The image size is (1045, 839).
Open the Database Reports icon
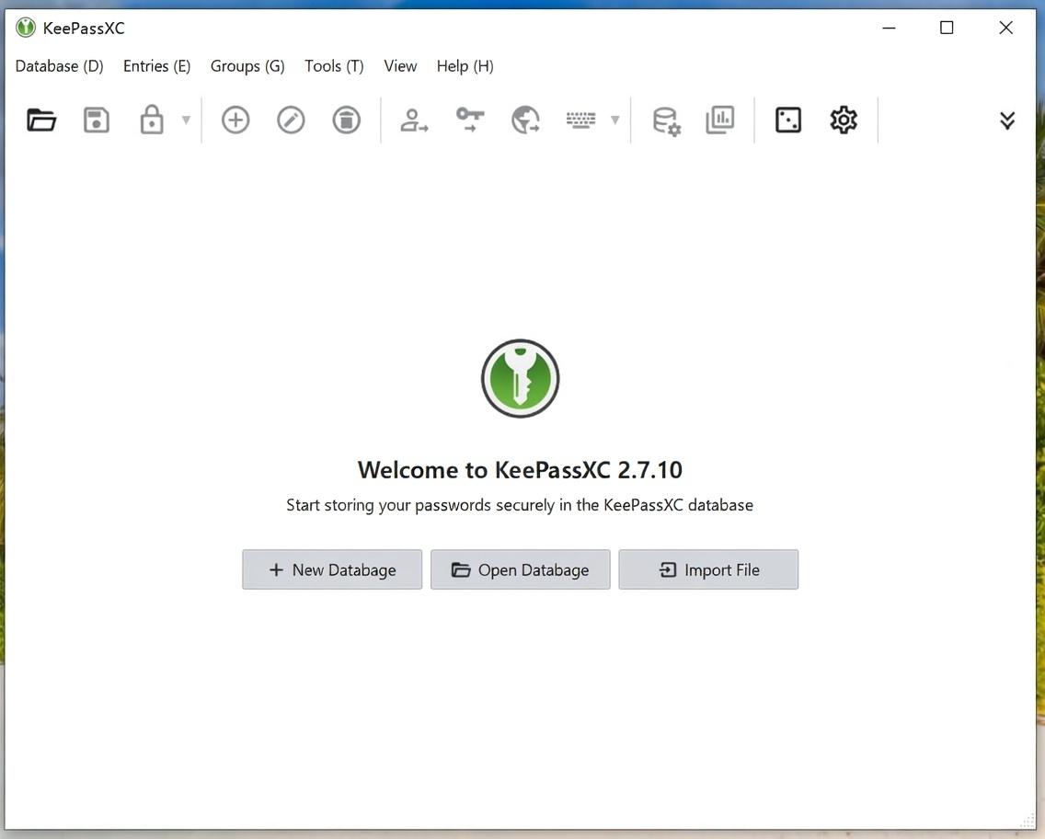(720, 120)
